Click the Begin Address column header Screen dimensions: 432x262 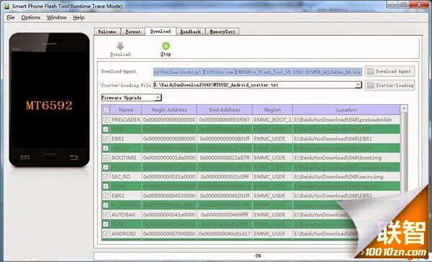(x=169, y=110)
